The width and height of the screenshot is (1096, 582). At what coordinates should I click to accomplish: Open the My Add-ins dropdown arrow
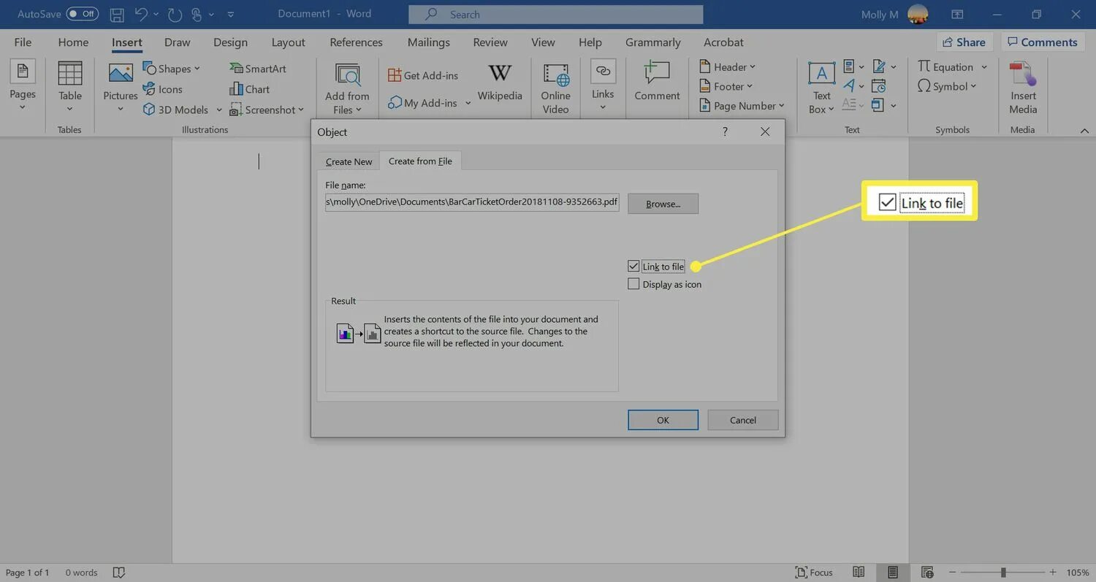[x=468, y=103]
